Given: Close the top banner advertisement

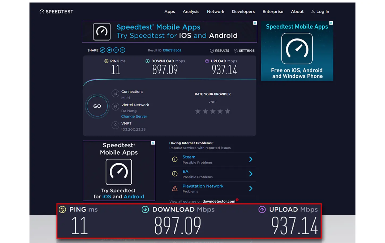Looking at the screenshot, I should click(255, 23).
